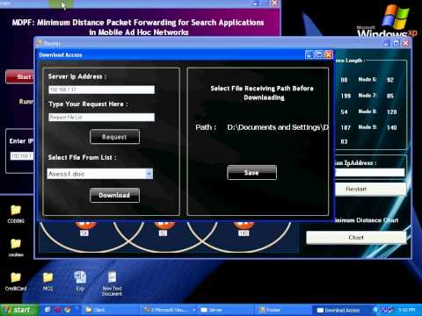The height and width of the screenshot is (316, 422).
Task: Open the cookies folder on desktop
Action: pos(16,248)
